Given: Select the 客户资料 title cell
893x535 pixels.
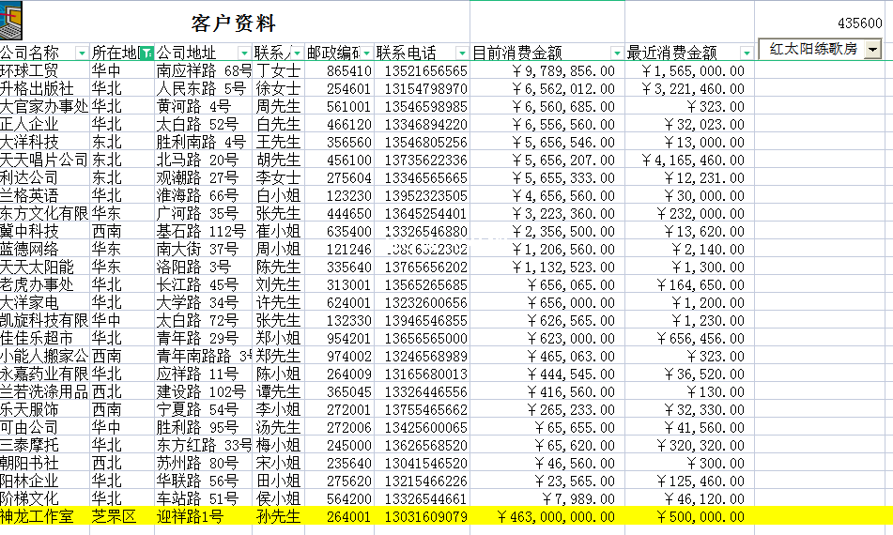Looking at the screenshot, I should coord(233,23).
